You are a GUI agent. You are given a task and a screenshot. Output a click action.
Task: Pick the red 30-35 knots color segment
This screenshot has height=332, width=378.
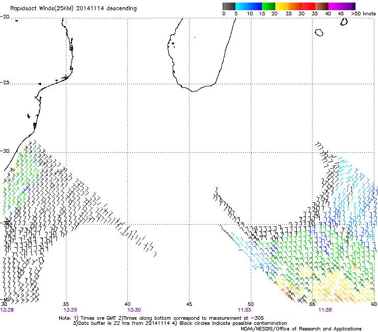point(309,6)
